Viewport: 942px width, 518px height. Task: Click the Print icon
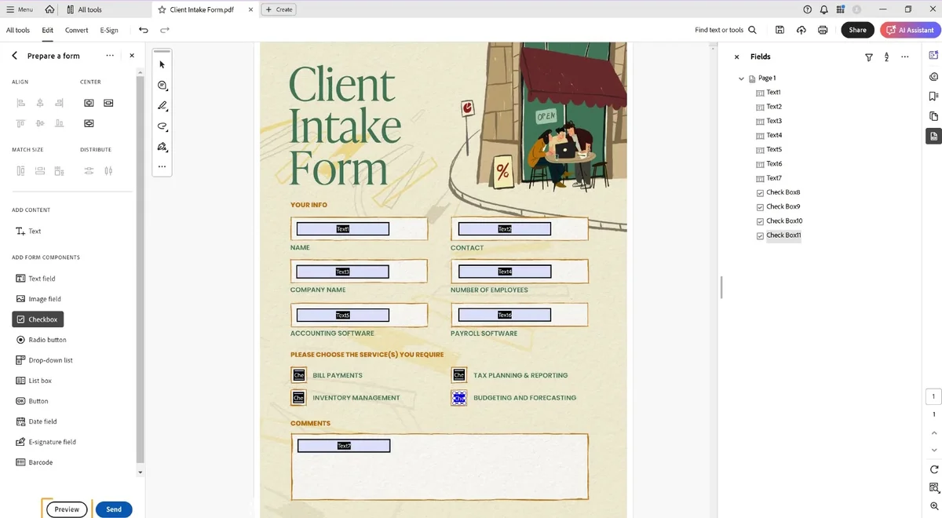(x=822, y=30)
